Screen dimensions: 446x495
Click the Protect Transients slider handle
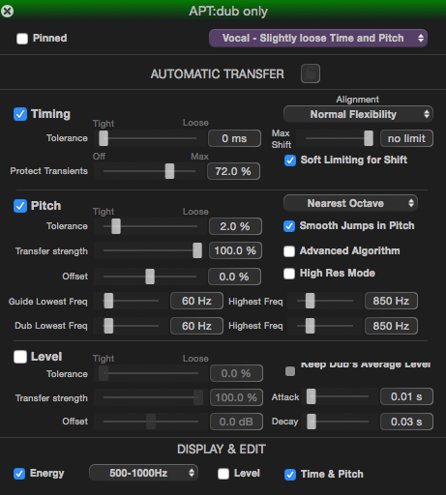(169, 171)
